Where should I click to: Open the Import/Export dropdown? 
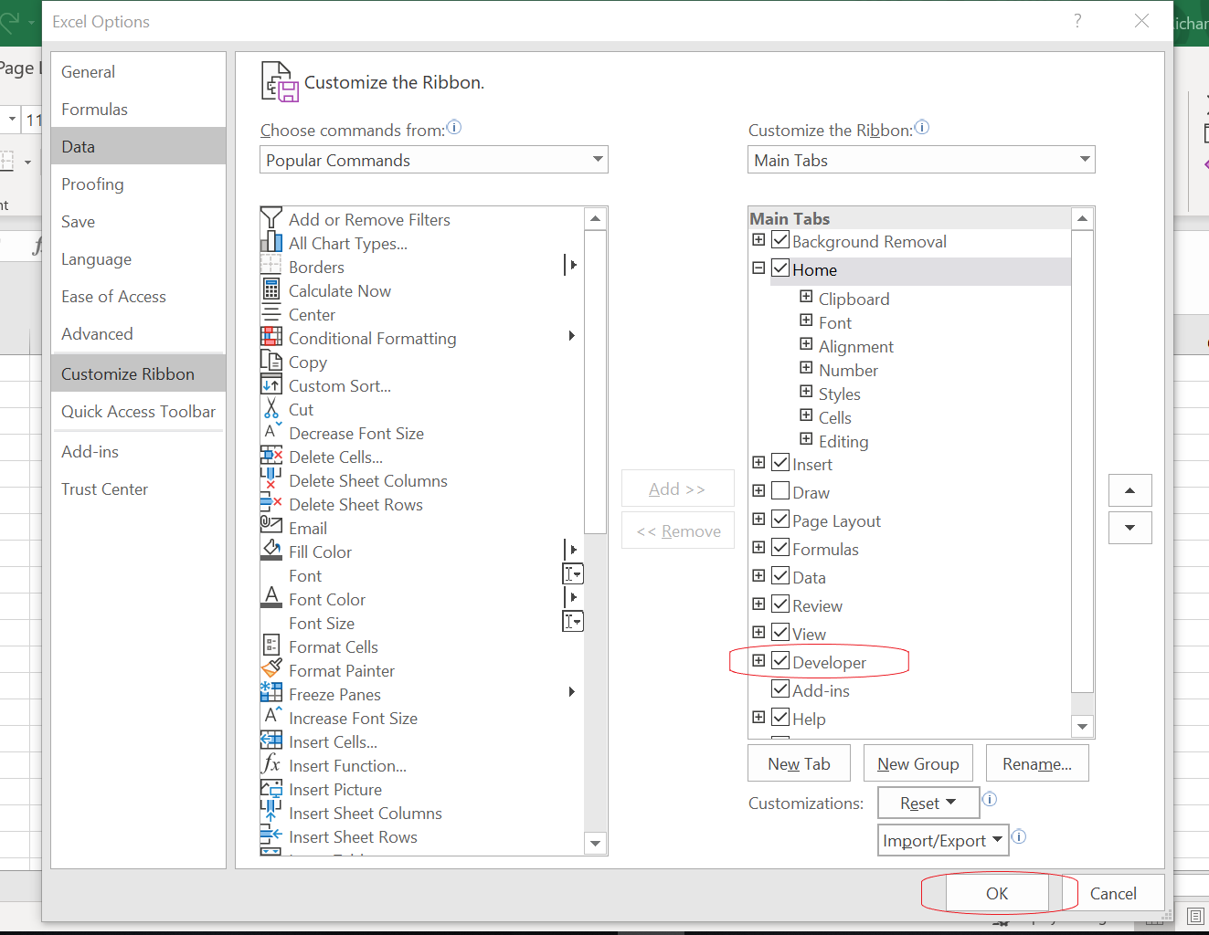pyautogui.click(x=942, y=840)
